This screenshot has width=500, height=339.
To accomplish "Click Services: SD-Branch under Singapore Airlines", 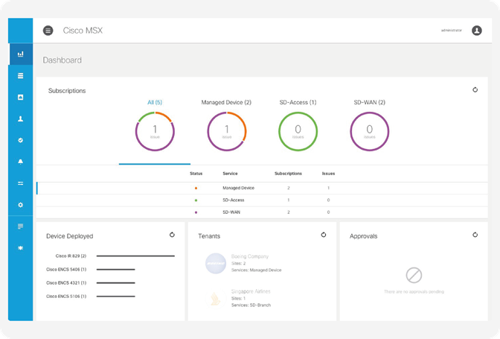I will (251, 305).
